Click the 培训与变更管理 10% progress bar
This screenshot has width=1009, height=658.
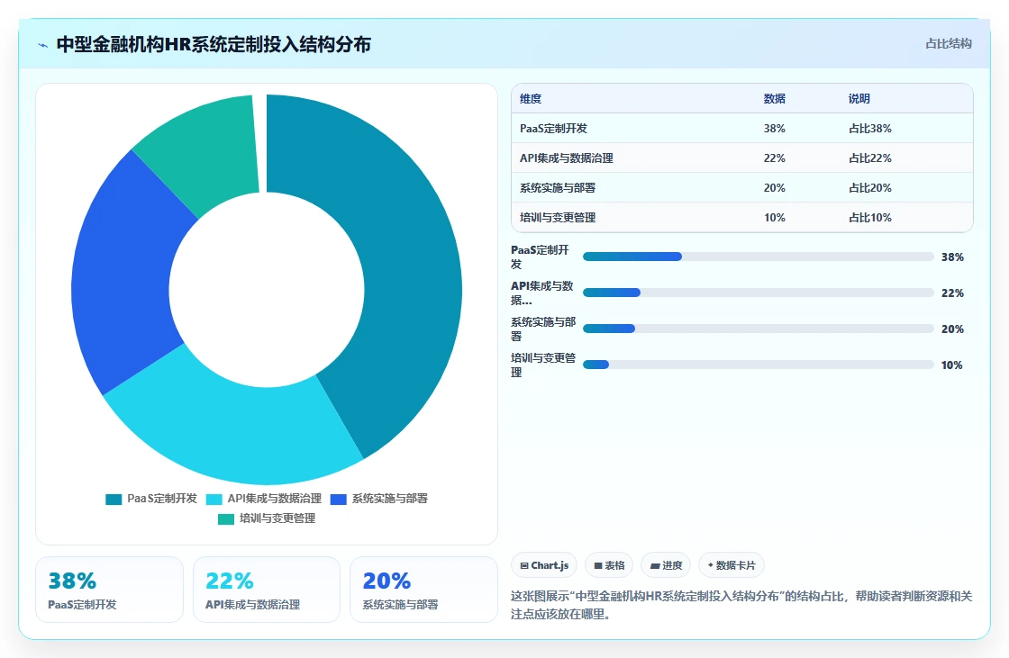758,365
